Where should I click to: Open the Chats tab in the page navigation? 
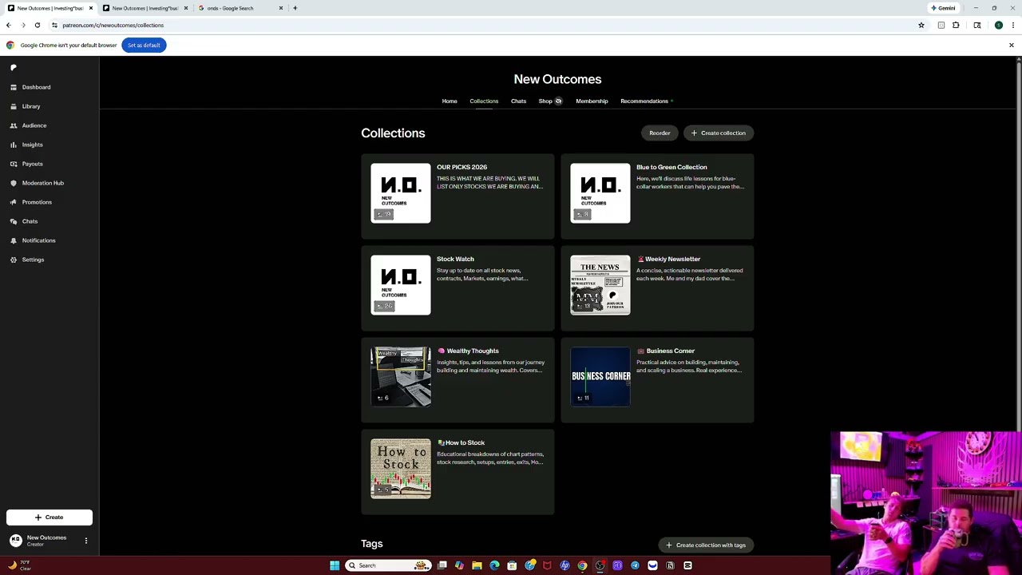(x=518, y=101)
